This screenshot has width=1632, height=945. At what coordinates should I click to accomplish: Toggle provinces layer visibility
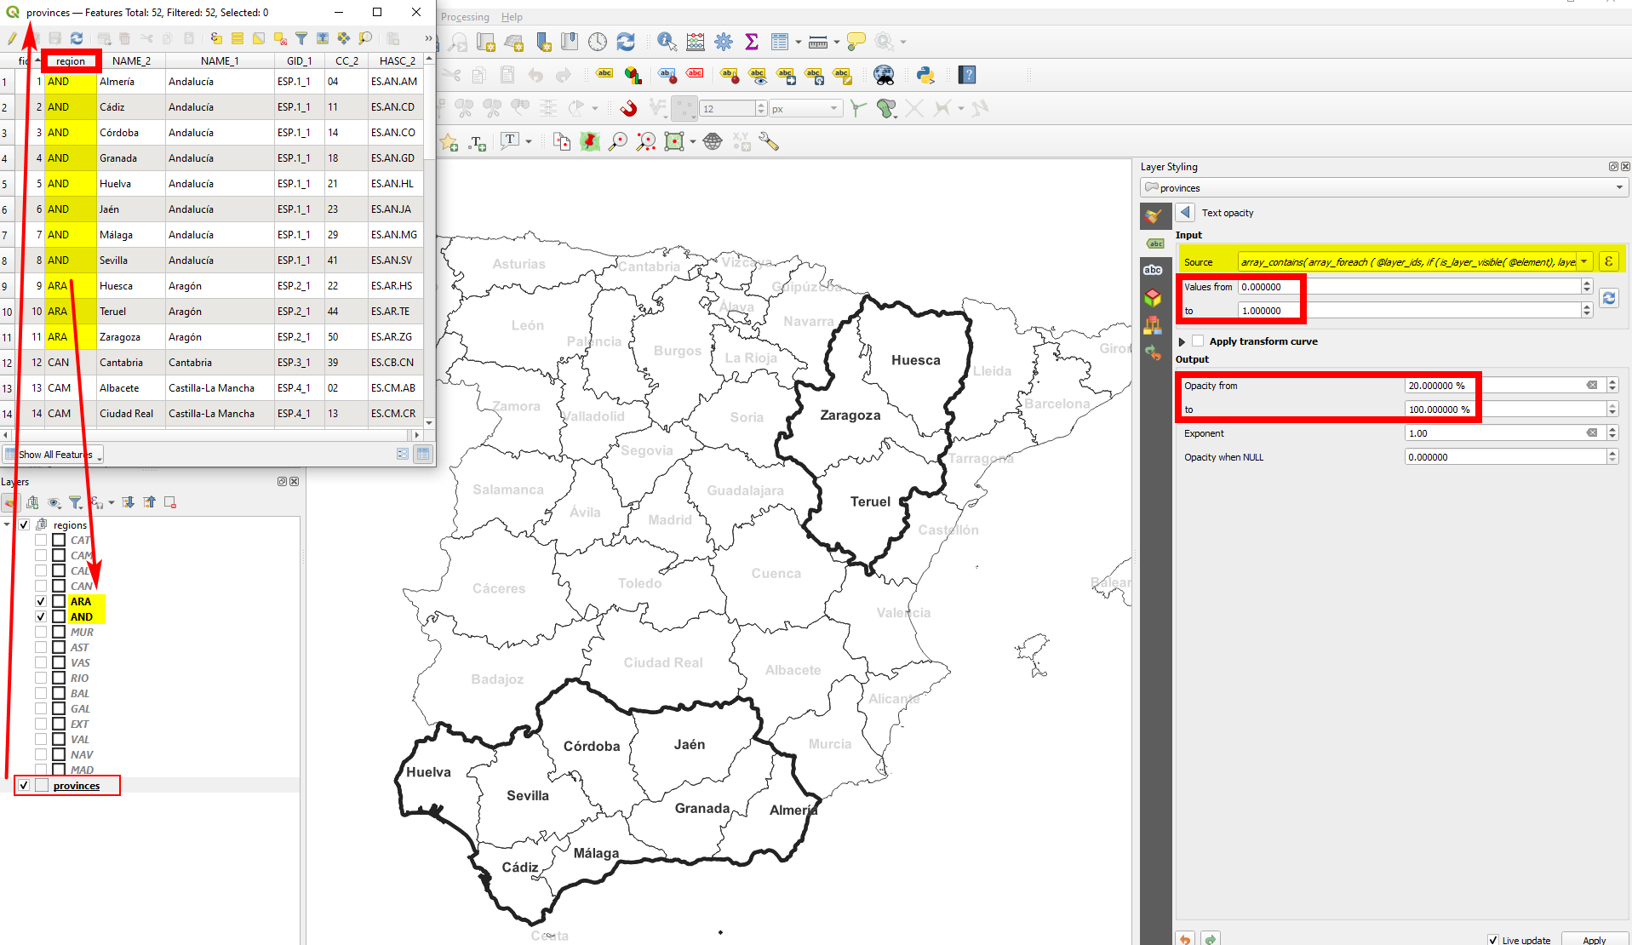[x=24, y=785]
